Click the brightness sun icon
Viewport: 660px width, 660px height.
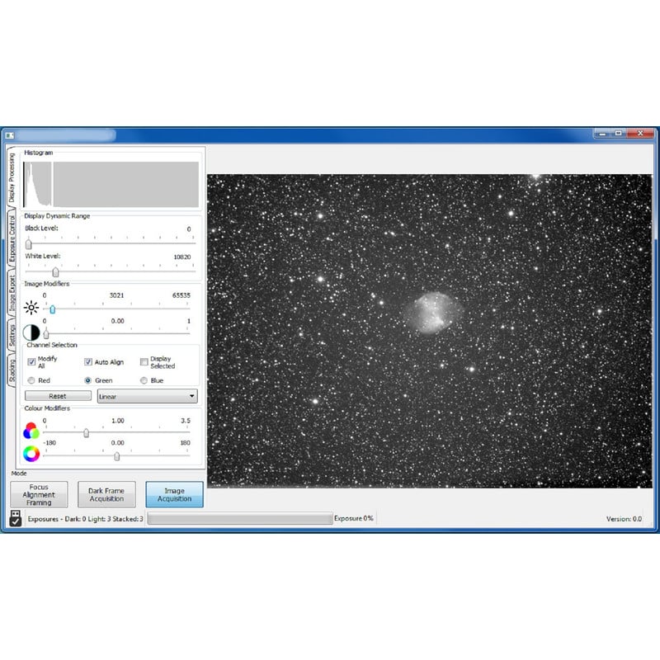pyautogui.click(x=31, y=308)
